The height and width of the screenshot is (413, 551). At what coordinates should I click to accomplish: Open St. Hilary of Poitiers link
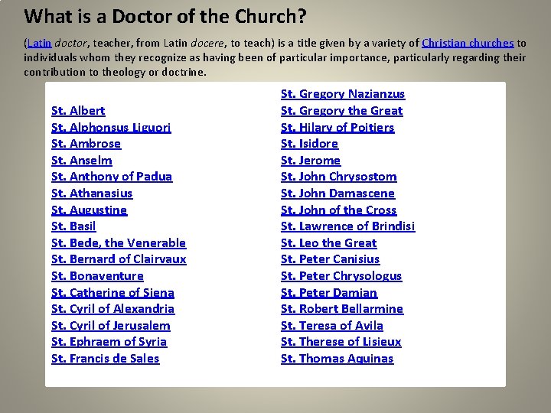click(x=337, y=127)
